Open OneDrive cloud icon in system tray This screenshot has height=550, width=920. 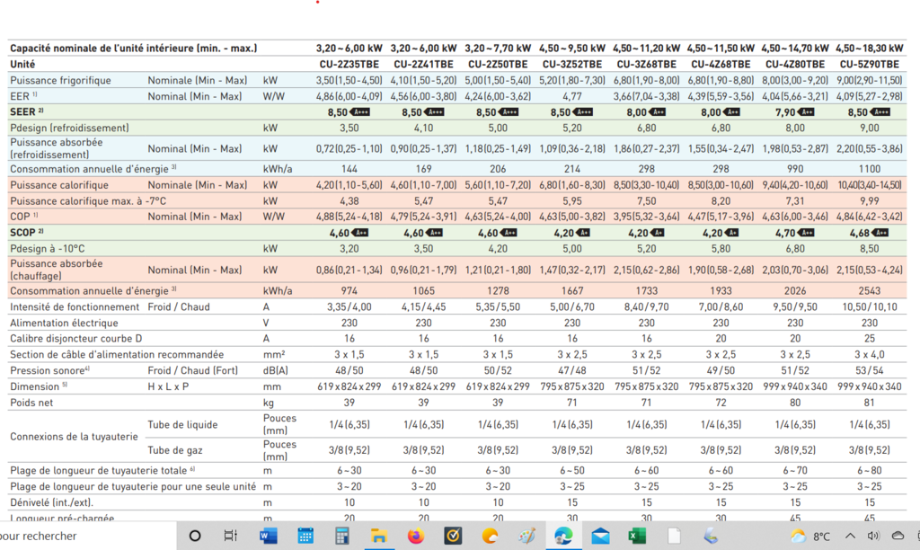coord(898,536)
